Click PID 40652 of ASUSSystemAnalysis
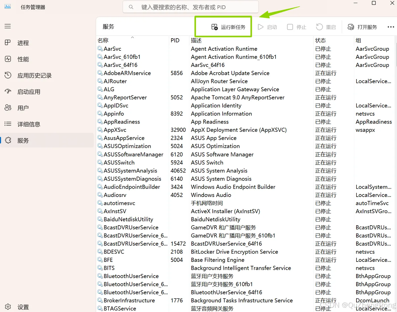Image resolution: width=397 pixels, height=312 pixels. (178, 171)
